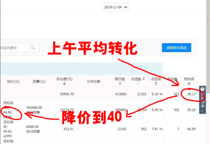Select the 12192 impressions cell
The height and width of the screenshot is (144, 210).
[122, 129]
